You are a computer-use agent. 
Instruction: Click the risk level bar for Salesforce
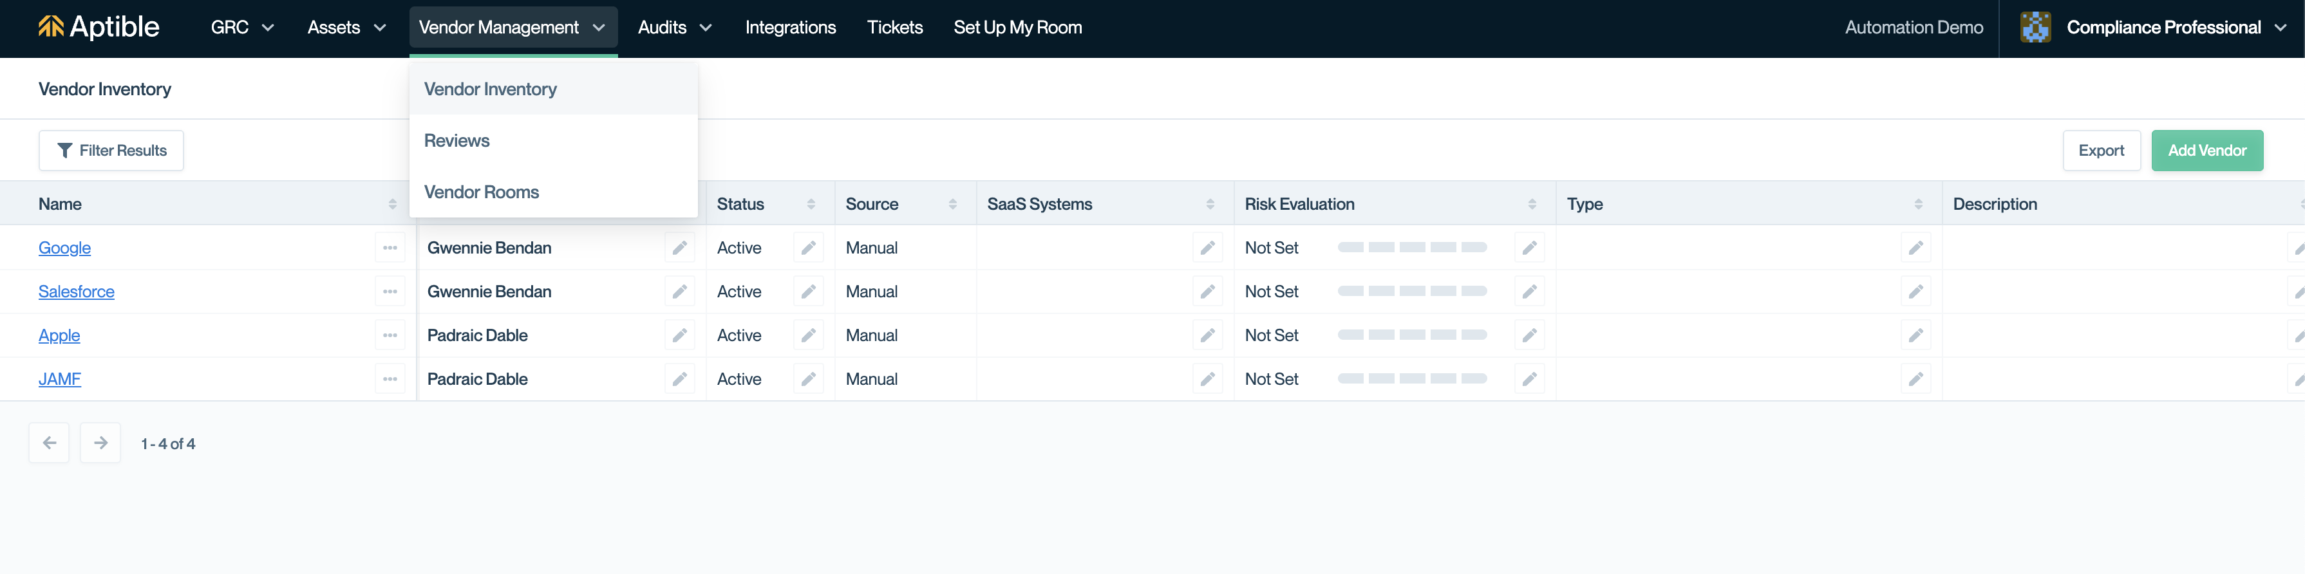tap(1412, 292)
